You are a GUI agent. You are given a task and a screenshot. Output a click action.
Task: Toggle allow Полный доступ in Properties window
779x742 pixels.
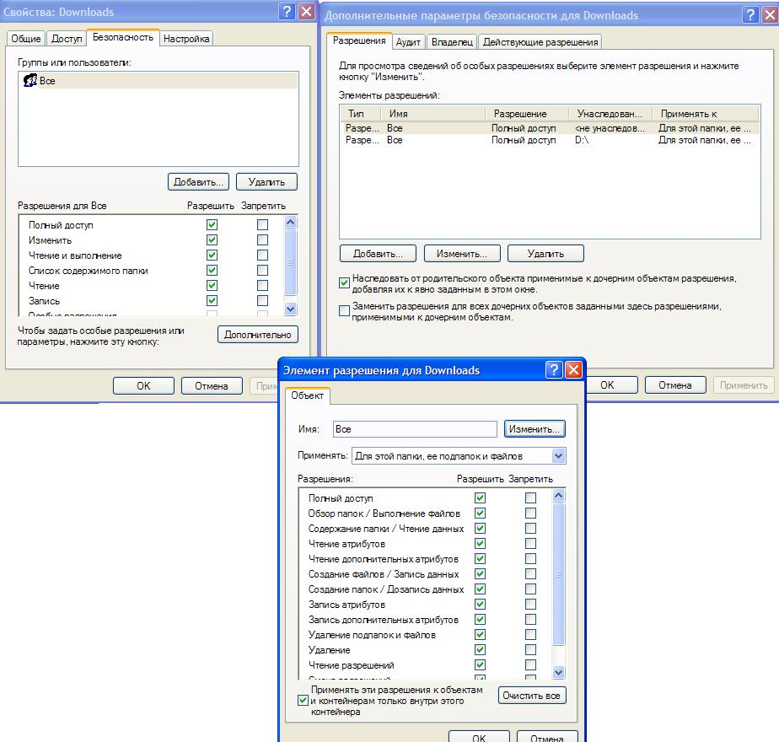212,224
